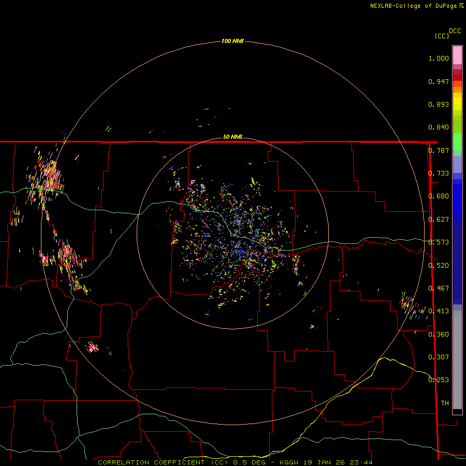This screenshot has width=466, height=466.
Task: Click the 23:44 timestamp in caption
Action: pyautogui.click(x=361, y=462)
